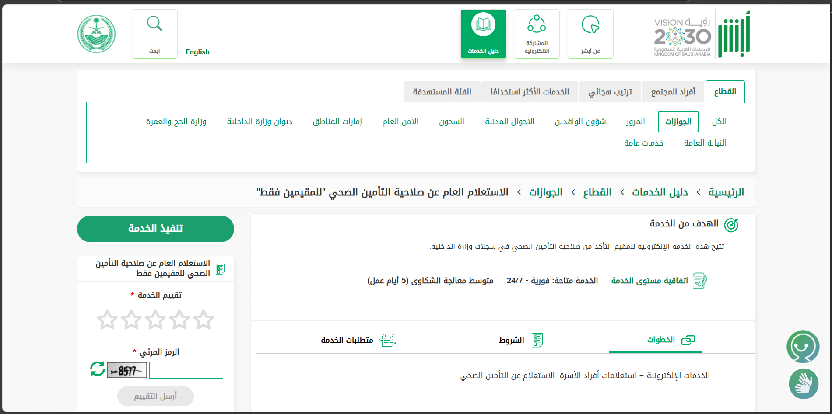Choose النيابة العامة sector filter

pyautogui.click(x=705, y=143)
